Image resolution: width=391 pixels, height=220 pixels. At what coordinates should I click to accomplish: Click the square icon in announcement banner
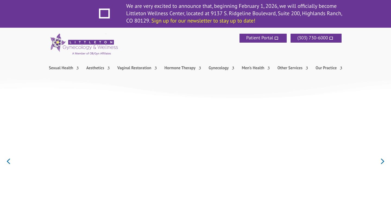coord(104,14)
